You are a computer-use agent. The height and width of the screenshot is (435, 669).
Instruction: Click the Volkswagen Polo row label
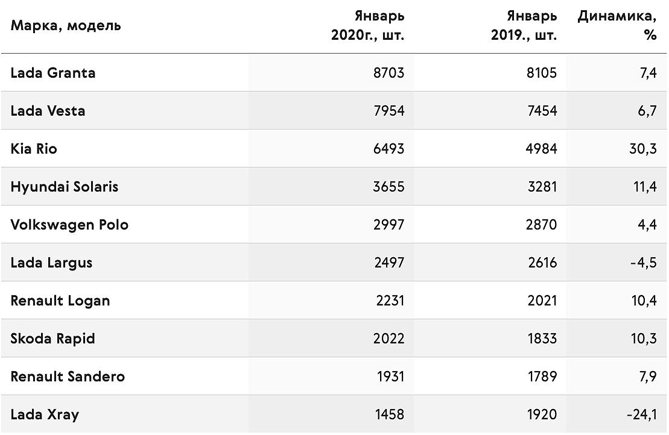[x=69, y=225]
